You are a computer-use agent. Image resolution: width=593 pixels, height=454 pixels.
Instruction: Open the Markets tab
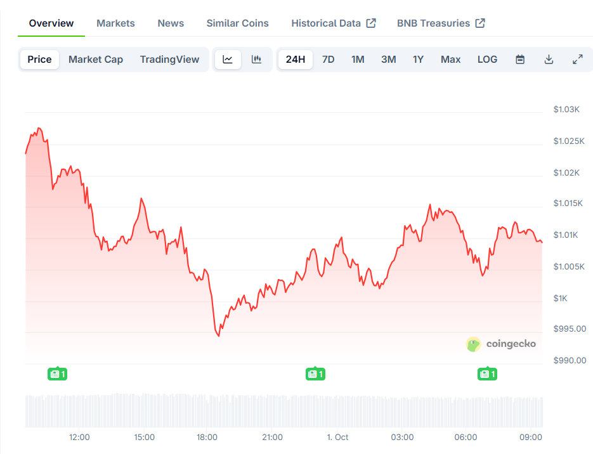(115, 23)
